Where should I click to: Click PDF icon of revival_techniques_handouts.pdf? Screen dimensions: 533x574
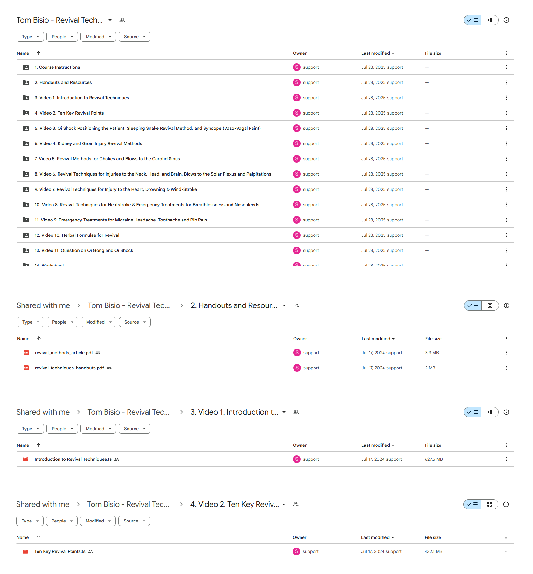coord(26,368)
